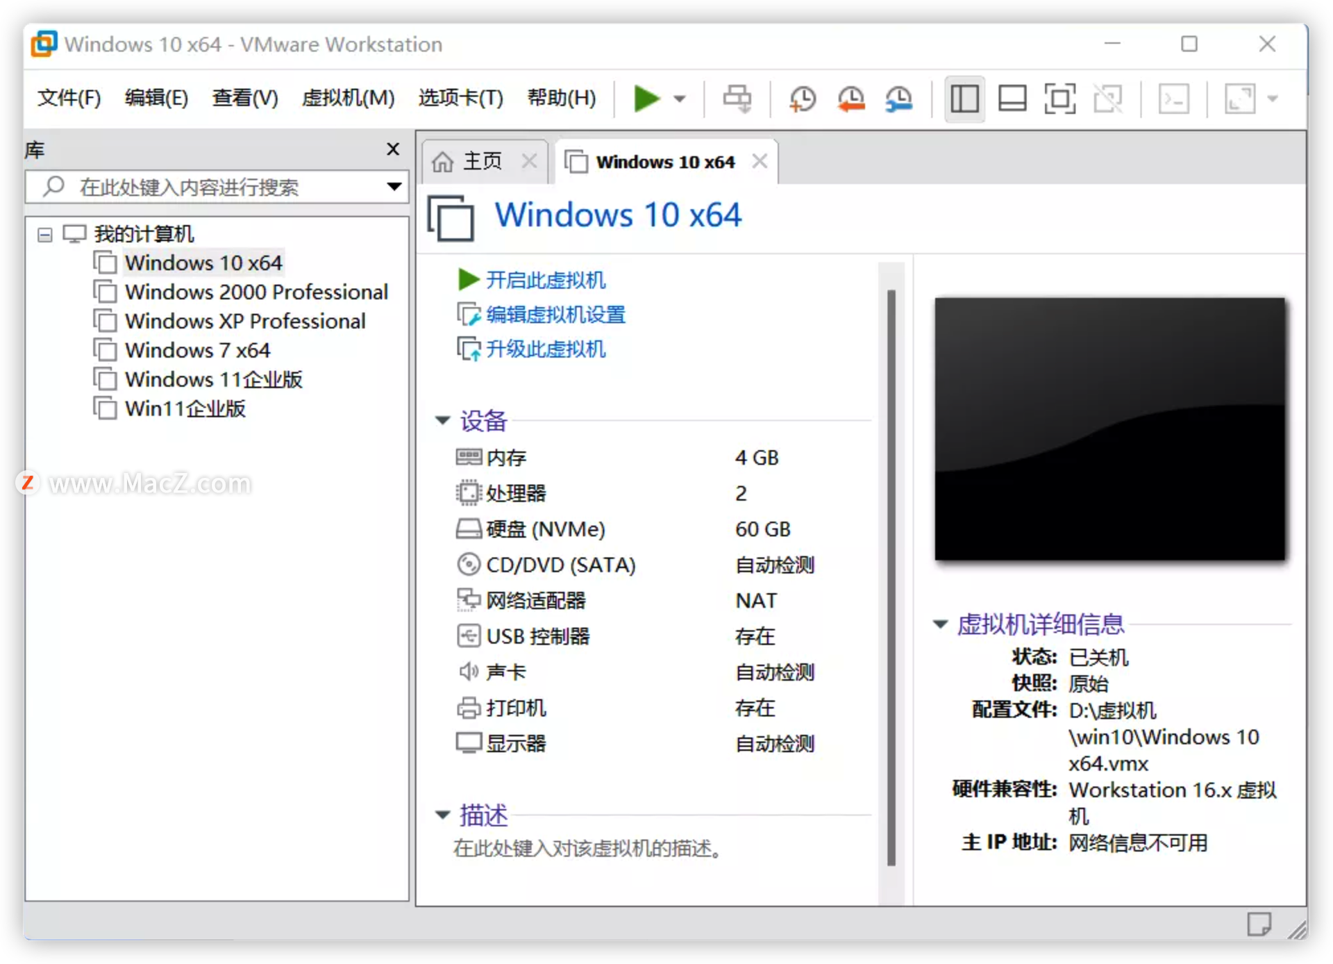Image resolution: width=1333 pixels, height=964 pixels.
Task: Click the USB 控制器 device icon
Action: pos(469,636)
